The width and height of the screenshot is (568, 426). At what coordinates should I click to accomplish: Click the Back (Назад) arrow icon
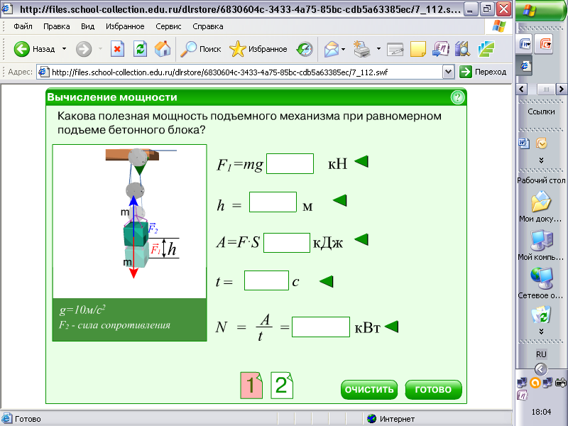pos(21,49)
